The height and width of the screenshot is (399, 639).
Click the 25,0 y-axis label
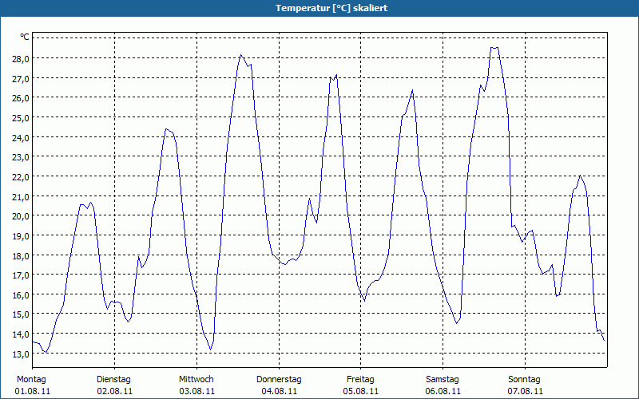pos(21,118)
